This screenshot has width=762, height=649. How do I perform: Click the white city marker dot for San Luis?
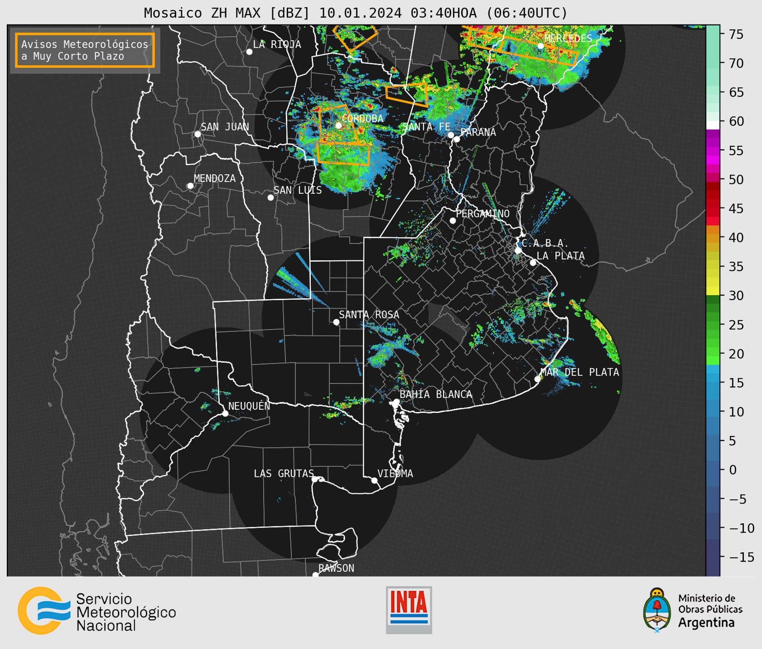click(271, 198)
